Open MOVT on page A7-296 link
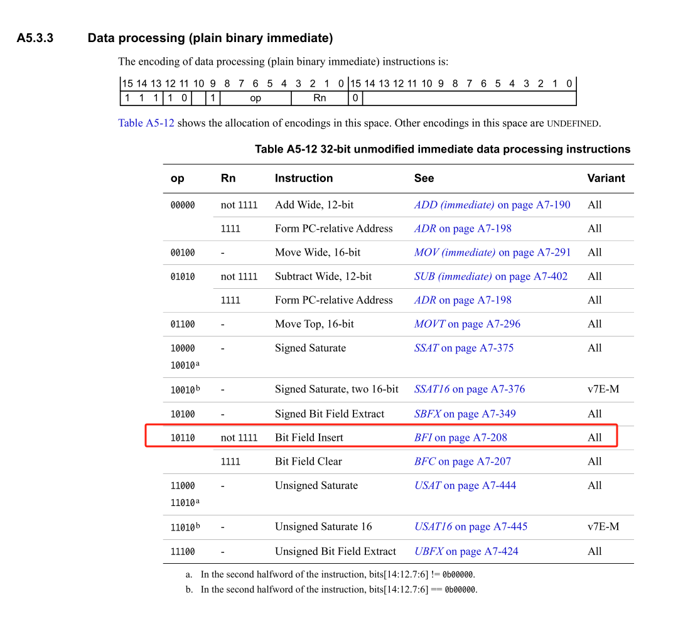The height and width of the screenshot is (641, 683). pyautogui.click(x=468, y=324)
